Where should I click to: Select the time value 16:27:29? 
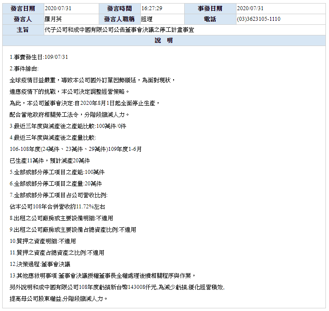click(x=152, y=8)
